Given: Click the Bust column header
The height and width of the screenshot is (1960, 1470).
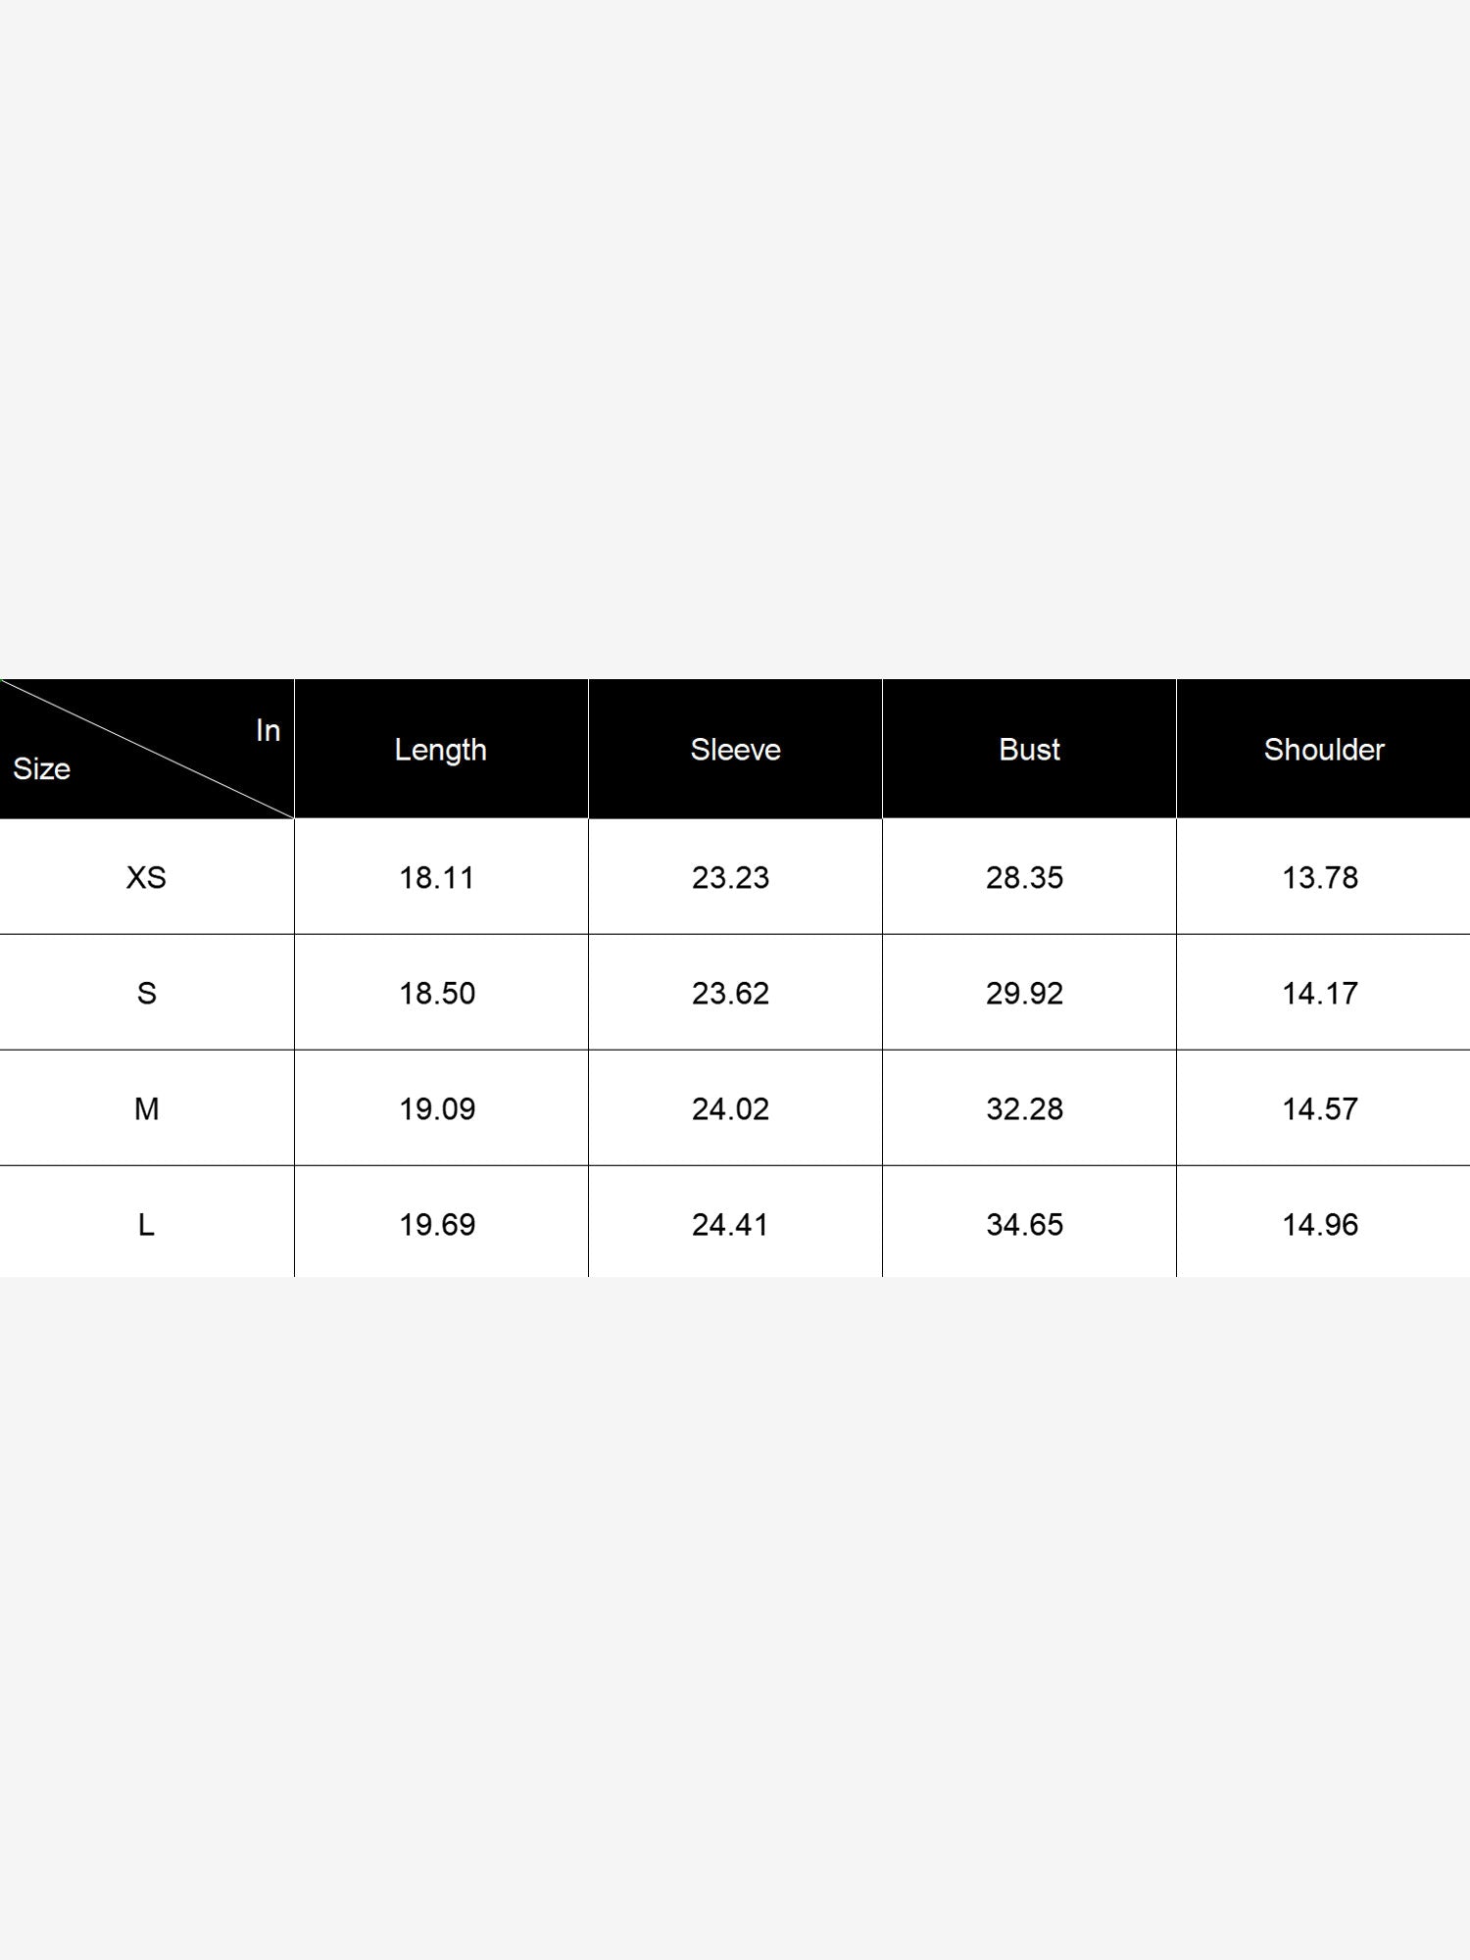Looking at the screenshot, I should [1029, 750].
